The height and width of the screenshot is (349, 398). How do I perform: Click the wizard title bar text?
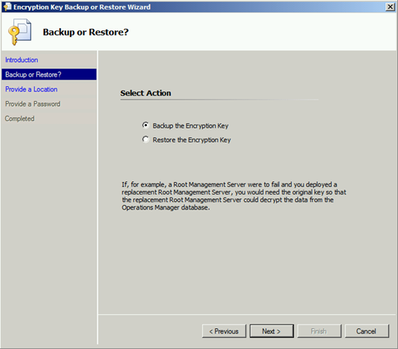coord(82,7)
